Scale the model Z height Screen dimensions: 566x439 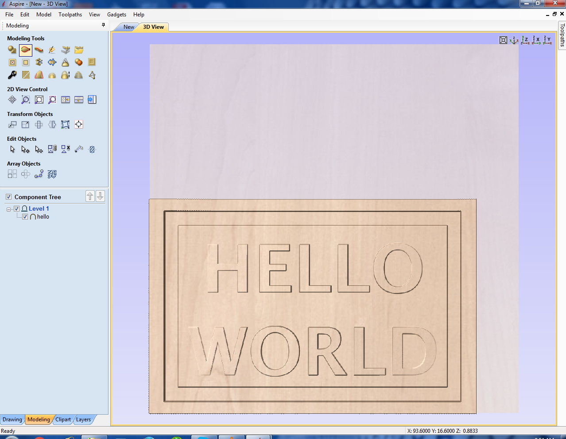pyautogui.click(x=66, y=75)
